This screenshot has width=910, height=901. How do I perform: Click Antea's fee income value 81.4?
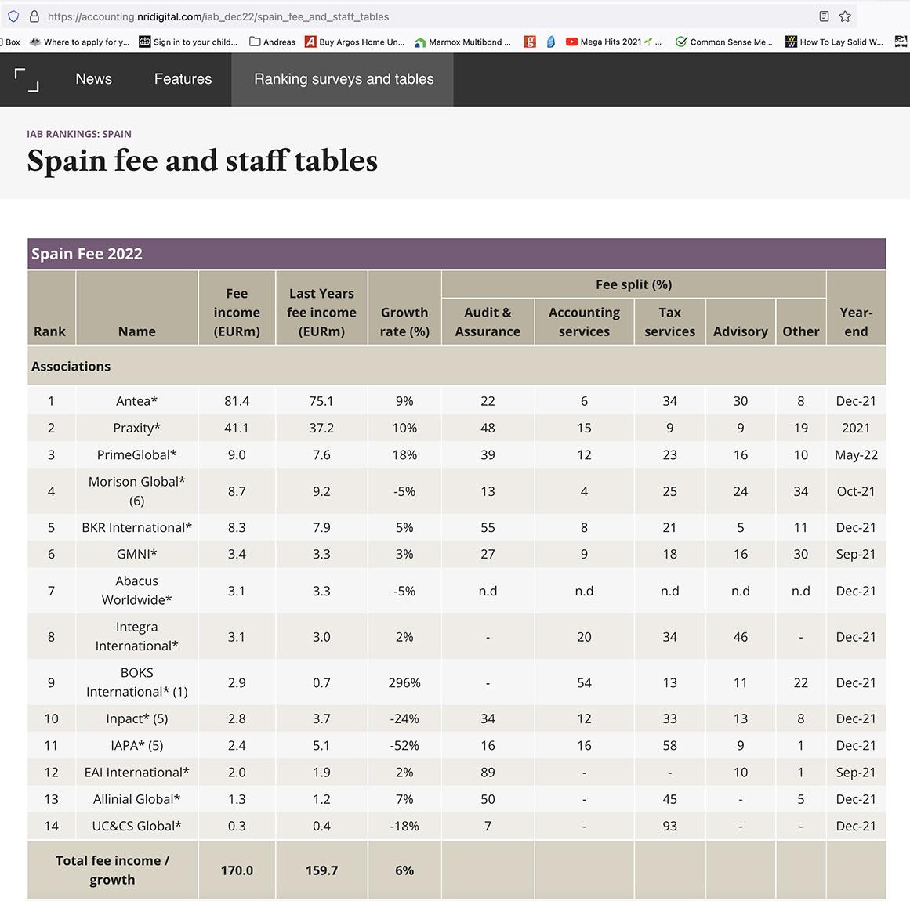[237, 401]
